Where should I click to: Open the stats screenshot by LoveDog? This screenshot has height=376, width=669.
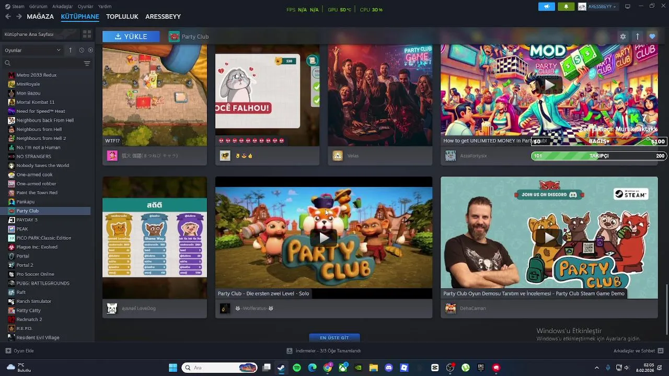(x=155, y=238)
